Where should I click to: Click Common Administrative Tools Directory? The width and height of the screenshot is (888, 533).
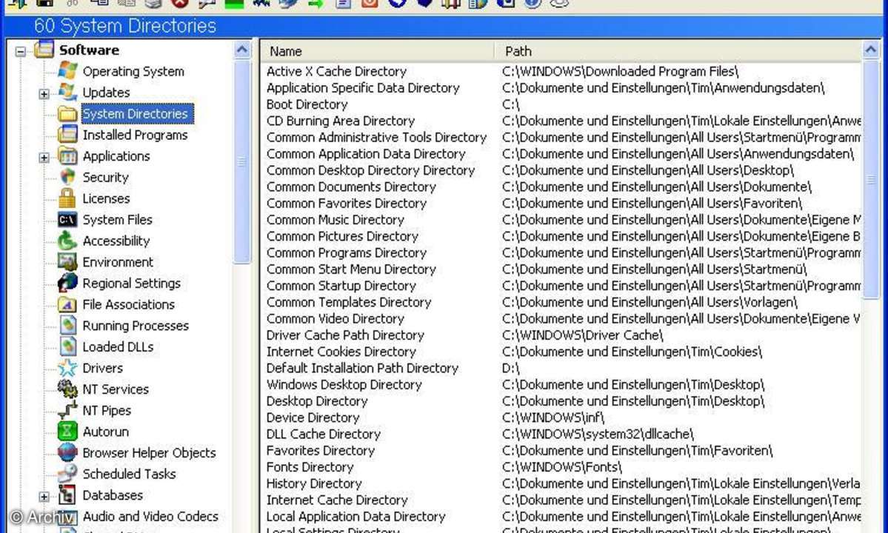pyautogui.click(x=377, y=137)
